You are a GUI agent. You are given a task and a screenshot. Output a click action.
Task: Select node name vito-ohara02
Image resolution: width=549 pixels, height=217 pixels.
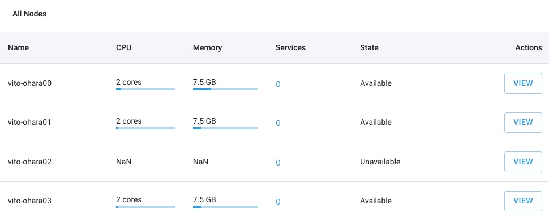click(x=29, y=162)
